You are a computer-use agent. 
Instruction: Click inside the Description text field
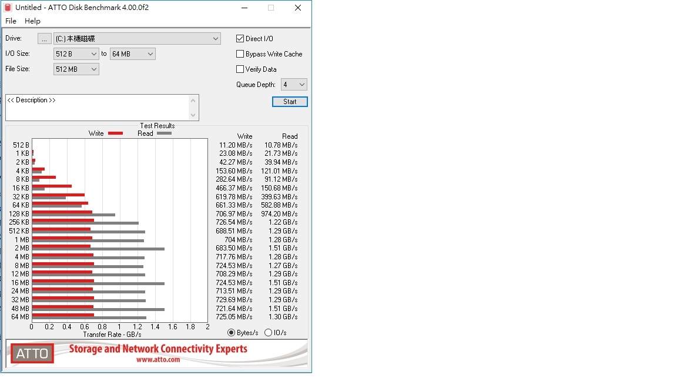point(98,108)
